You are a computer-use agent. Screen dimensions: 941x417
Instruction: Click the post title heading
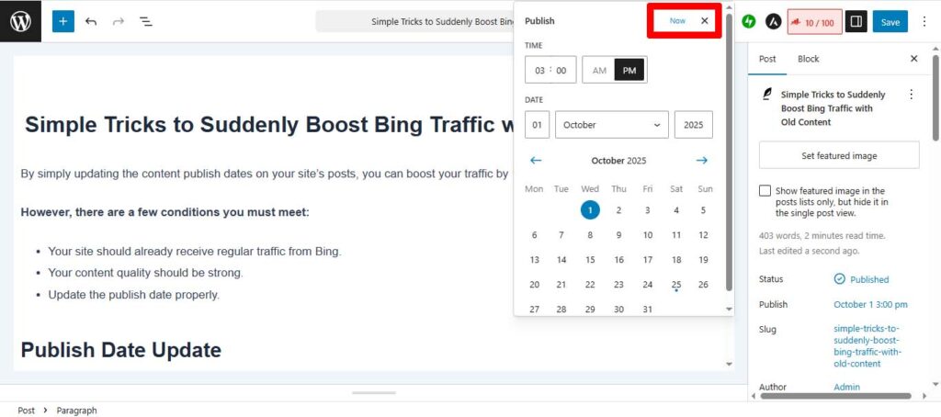point(269,125)
